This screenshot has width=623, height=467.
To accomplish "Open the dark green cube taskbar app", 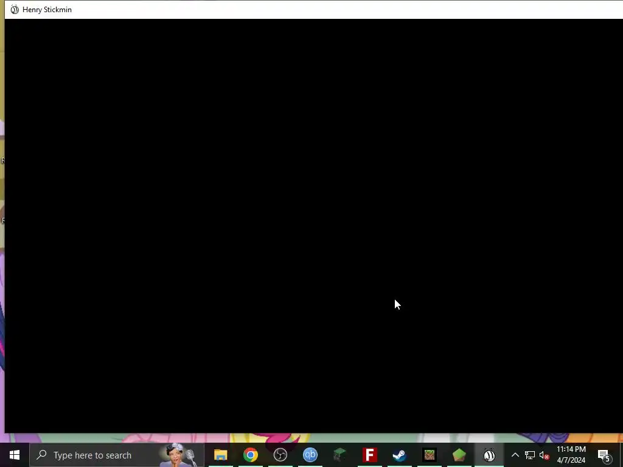I will 339,455.
